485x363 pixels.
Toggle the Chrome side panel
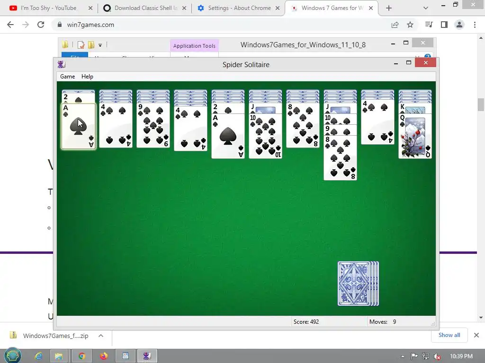[x=444, y=25]
